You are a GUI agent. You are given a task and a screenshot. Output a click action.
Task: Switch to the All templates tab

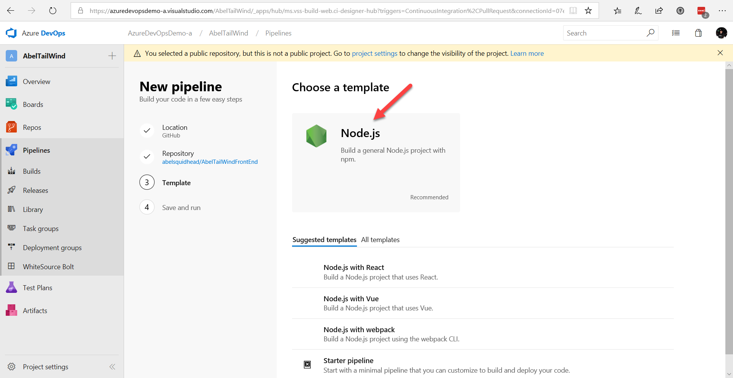coord(380,240)
